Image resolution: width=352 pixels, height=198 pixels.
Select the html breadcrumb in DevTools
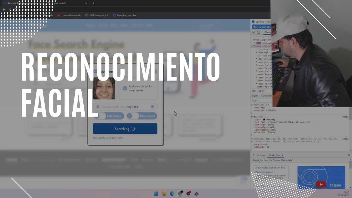click(254, 91)
